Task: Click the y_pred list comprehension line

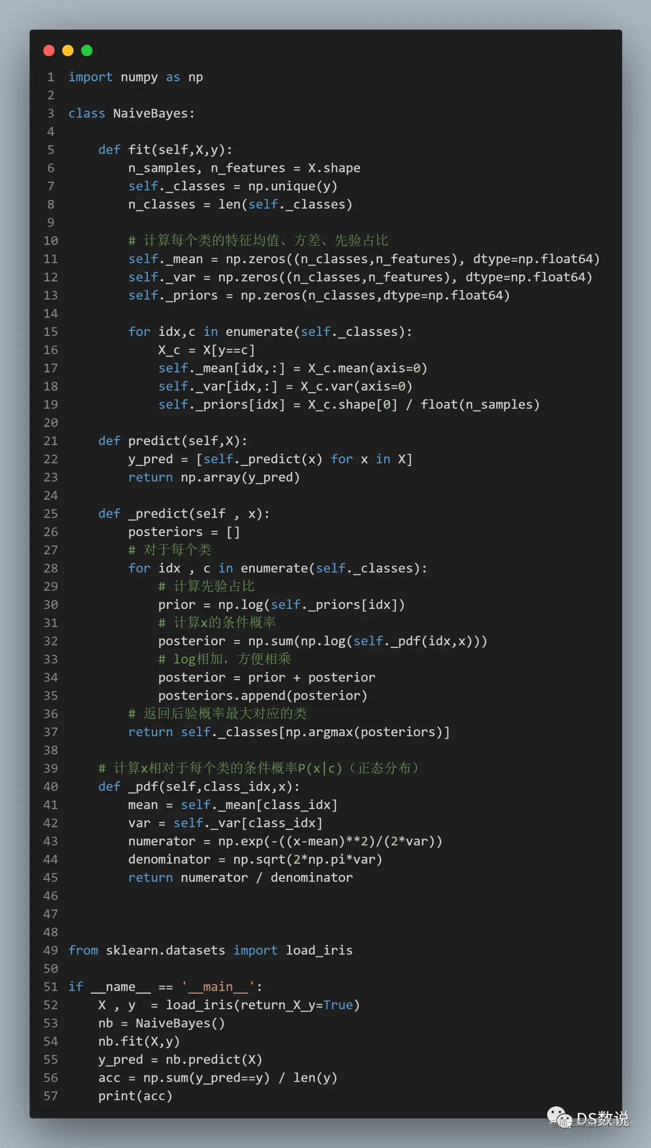Action: click(270, 460)
